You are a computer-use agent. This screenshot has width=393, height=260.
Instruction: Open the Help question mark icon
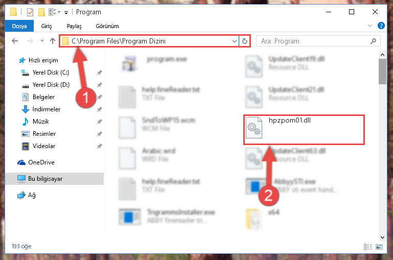click(381, 26)
